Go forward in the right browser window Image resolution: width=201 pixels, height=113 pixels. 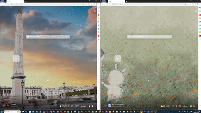(x=105, y=4)
